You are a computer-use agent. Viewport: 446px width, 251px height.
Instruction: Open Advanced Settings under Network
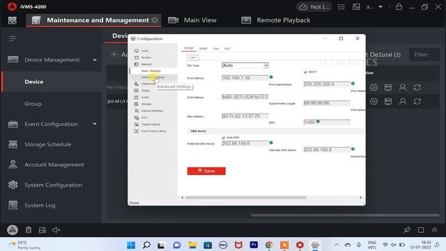click(153, 77)
